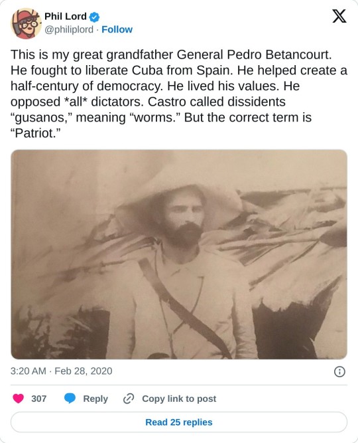Click the chain link copy icon

(129, 399)
